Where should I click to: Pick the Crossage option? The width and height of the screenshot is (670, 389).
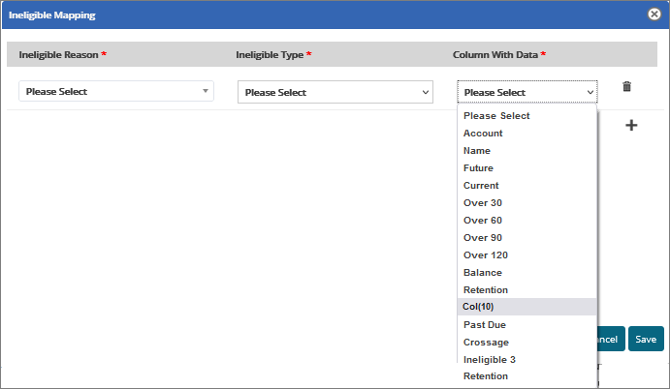point(486,343)
